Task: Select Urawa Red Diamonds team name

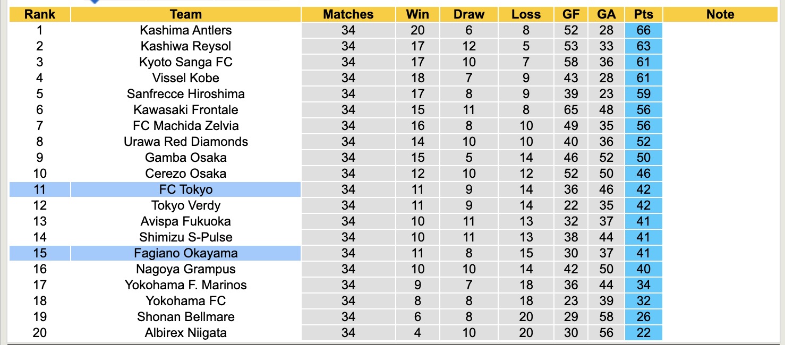Action: [186, 142]
